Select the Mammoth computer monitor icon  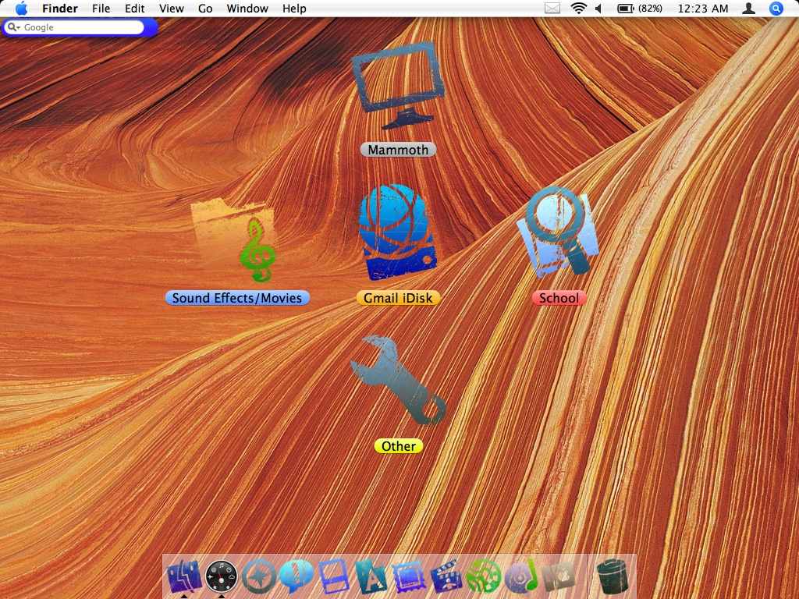(x=397, y=86)
